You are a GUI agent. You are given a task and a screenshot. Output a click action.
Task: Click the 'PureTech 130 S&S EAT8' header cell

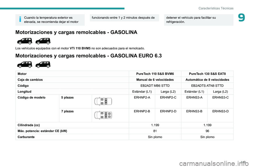click(207, 74)
